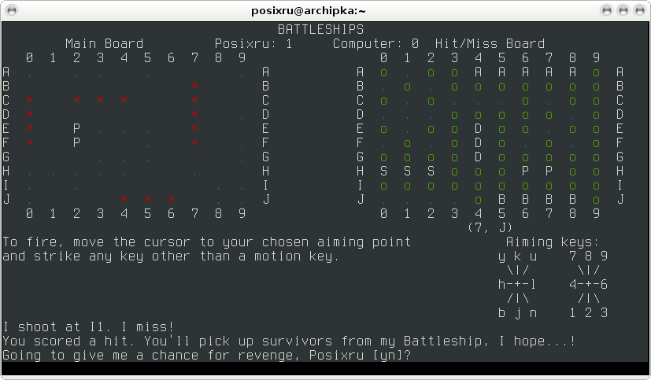Click the D in row E of Hit/Miss Board
Screen dimensions: 651x380
pos(478,128)
